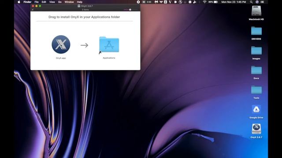Open the View menu
Viewport: 282px width, 158px height.
click(x=52, y=2)
